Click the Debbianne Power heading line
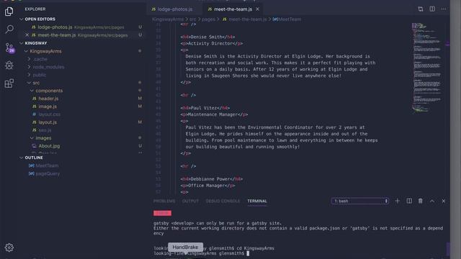The image size is (461, 259). tap(212, 179)
